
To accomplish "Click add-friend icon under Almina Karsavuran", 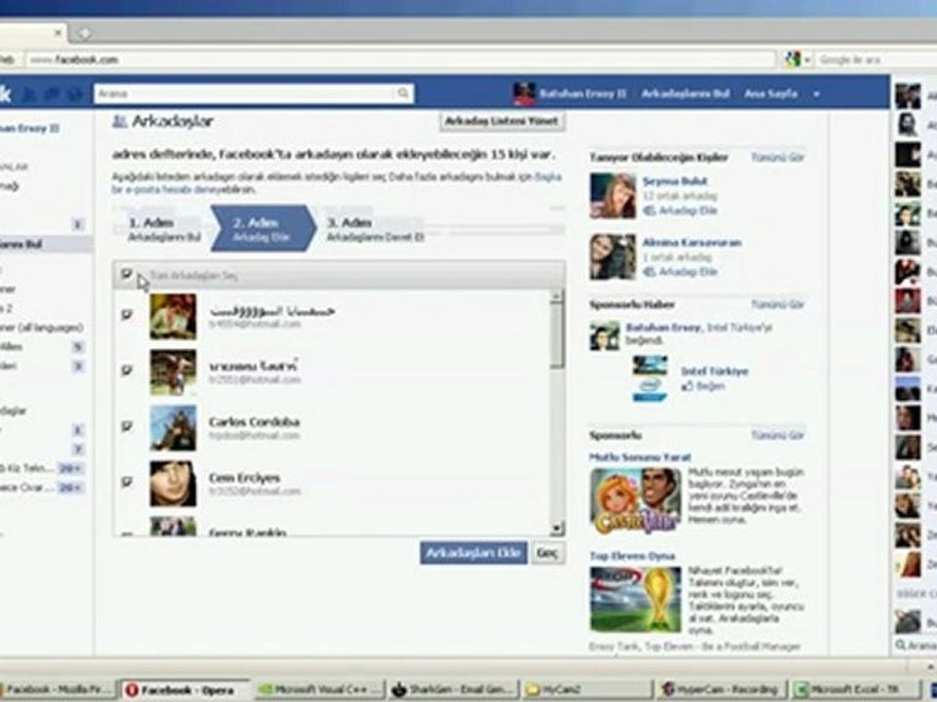I will (649, 272).
